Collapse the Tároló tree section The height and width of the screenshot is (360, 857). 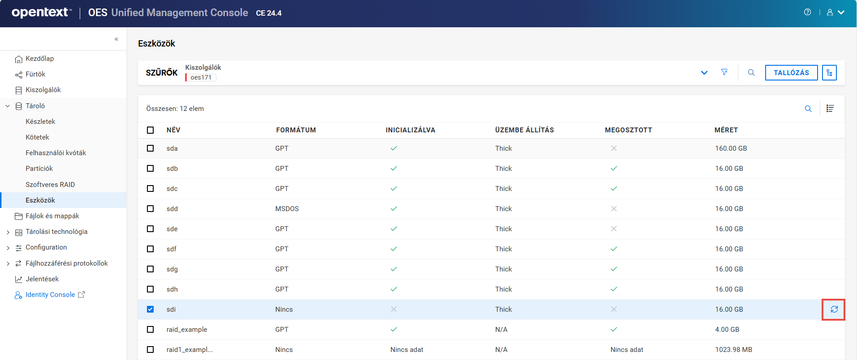[x=8, y=106]
